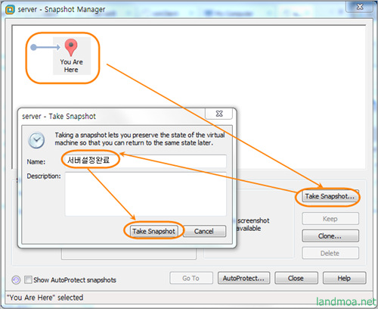The image size is (378, 309).
Task: Click the purple AutoProtect icon beside checkbox
Action: pyautogui.click(x=16, y=279)
